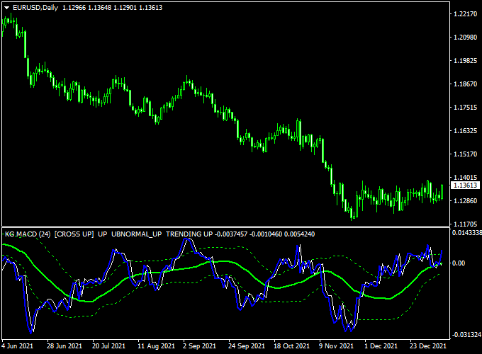Click the 4 Jun 2021 date label
This screenshot has height=354, width=482.
(17, 346)
